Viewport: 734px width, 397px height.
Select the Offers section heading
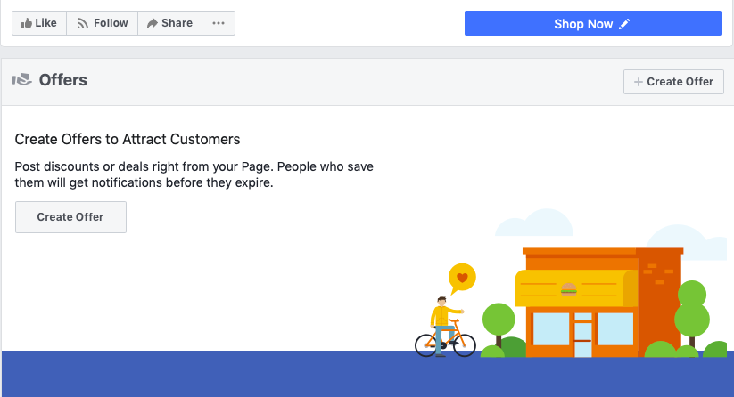62,80
